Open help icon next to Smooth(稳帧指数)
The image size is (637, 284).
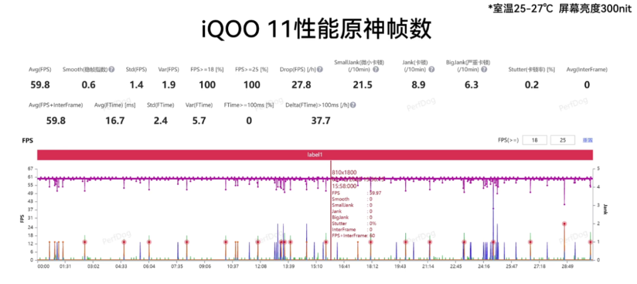(x=111, y=70)
